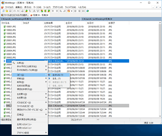This screenshot has width=162, height=136.
Task: Click the vertical scrollbar down arrow
Action: pyautogui.click(x=160, y=116)
